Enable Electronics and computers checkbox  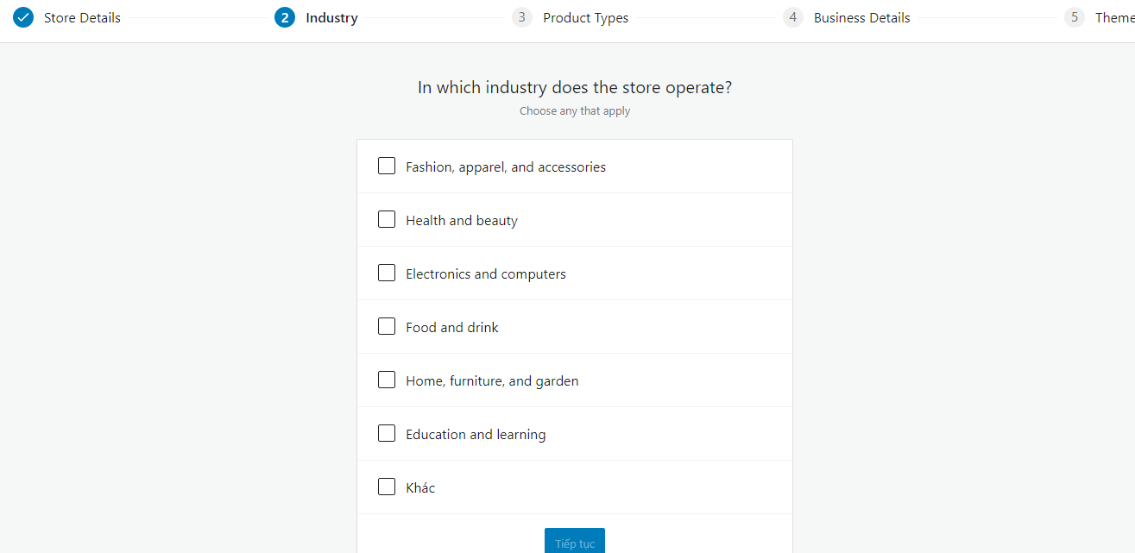pos(387,273)
